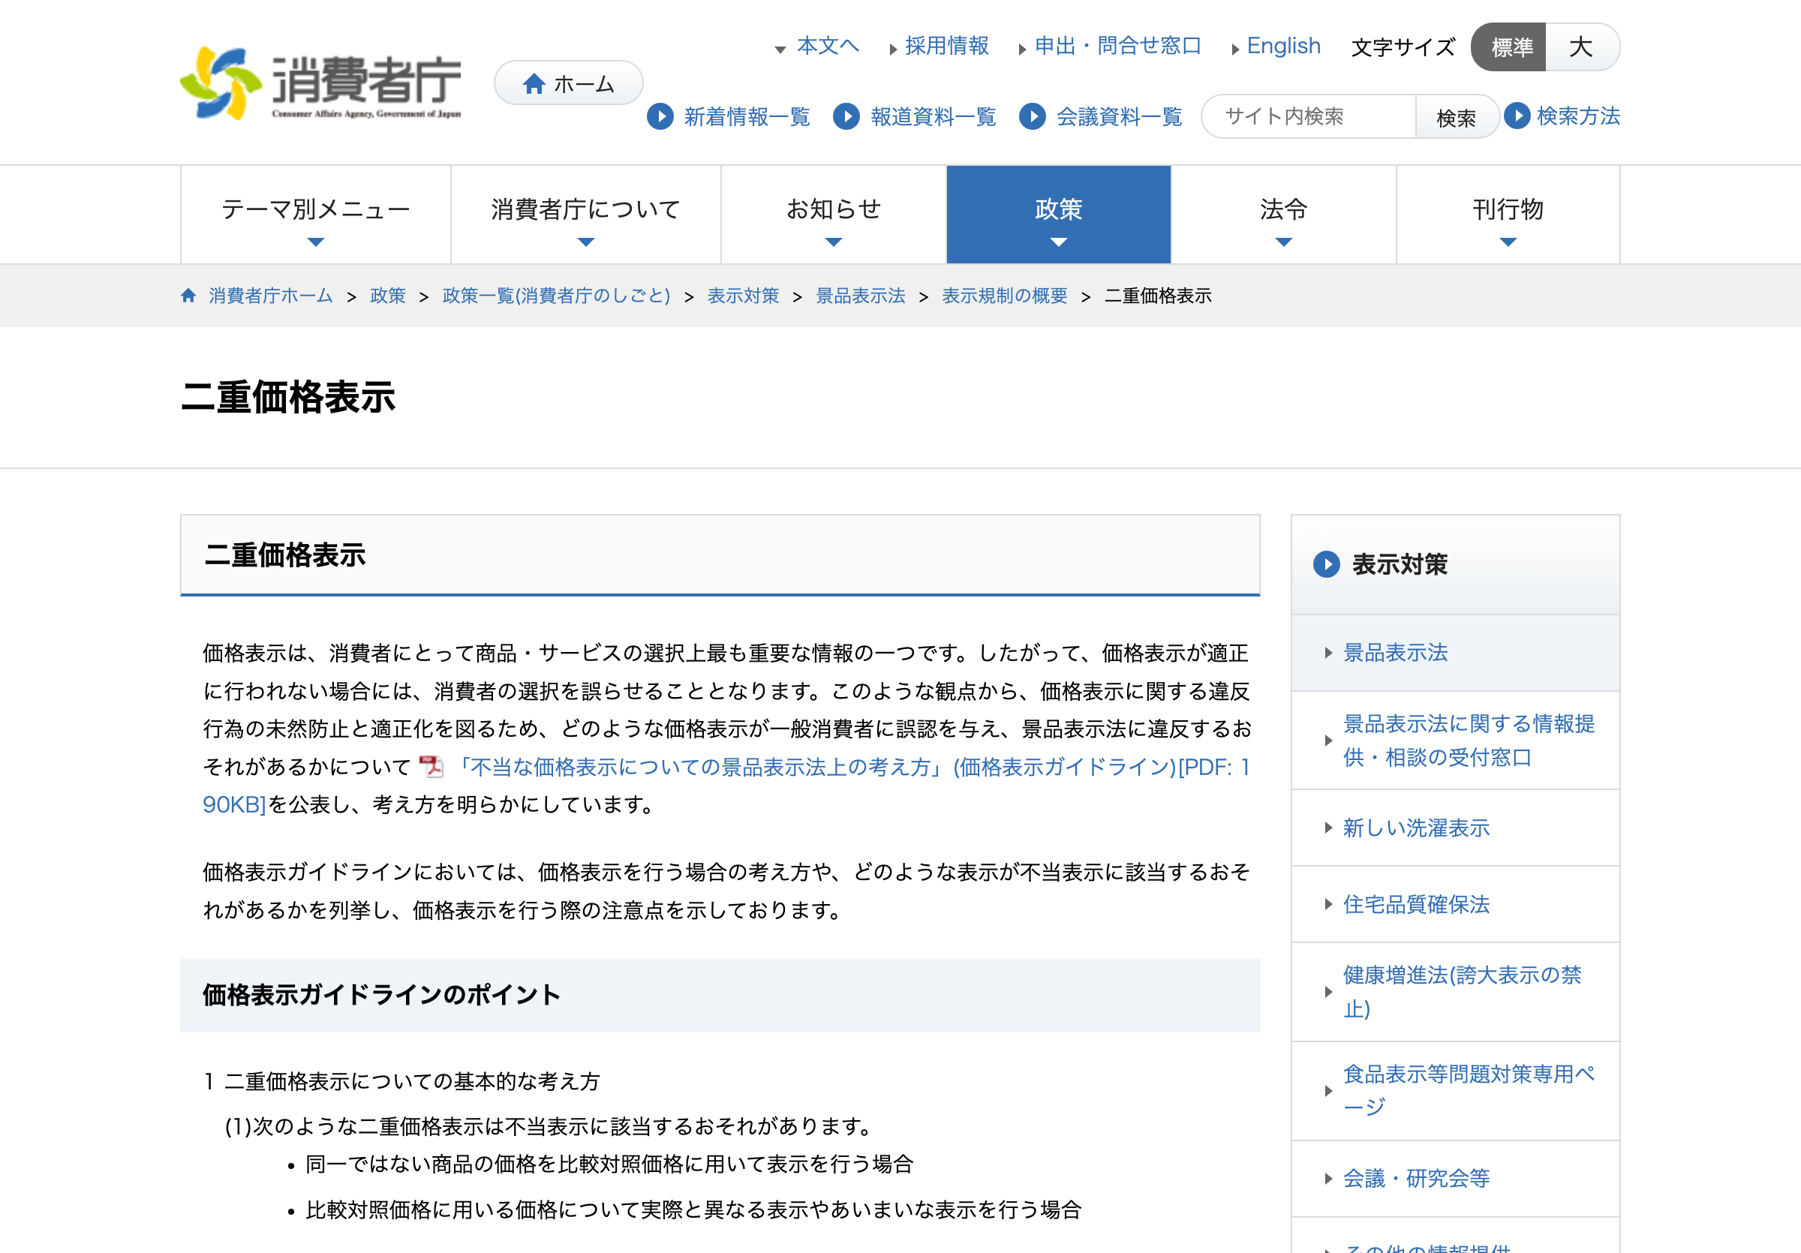
Task: Expand the お知らせ dropdown arrow
Action: pos(834,242)
